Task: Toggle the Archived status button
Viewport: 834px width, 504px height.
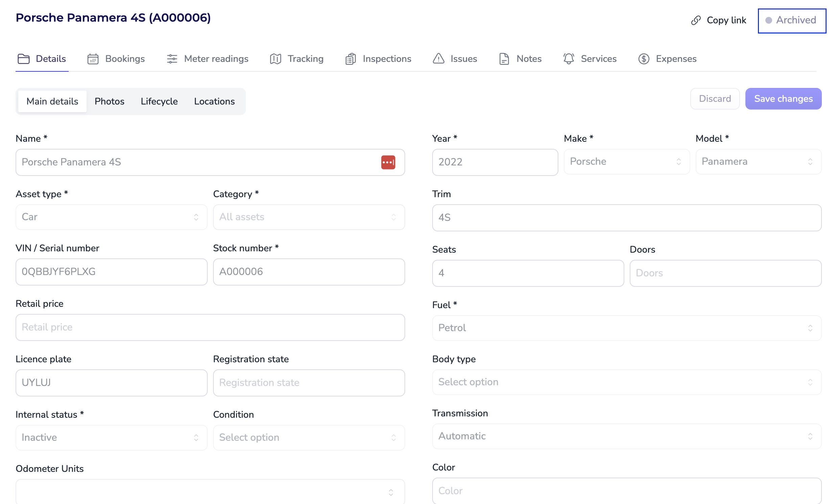Action: 791,20
